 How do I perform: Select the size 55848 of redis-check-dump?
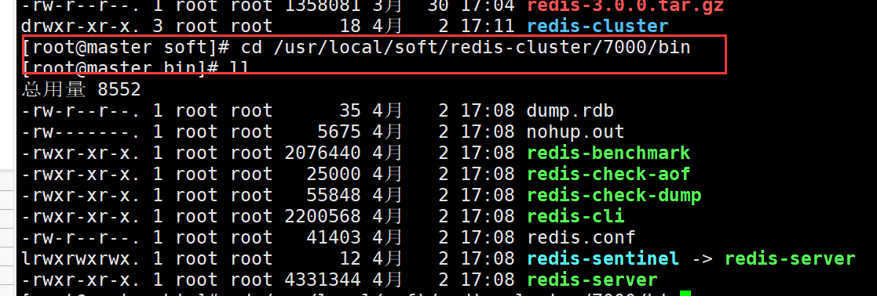click(x=334, y=195)
